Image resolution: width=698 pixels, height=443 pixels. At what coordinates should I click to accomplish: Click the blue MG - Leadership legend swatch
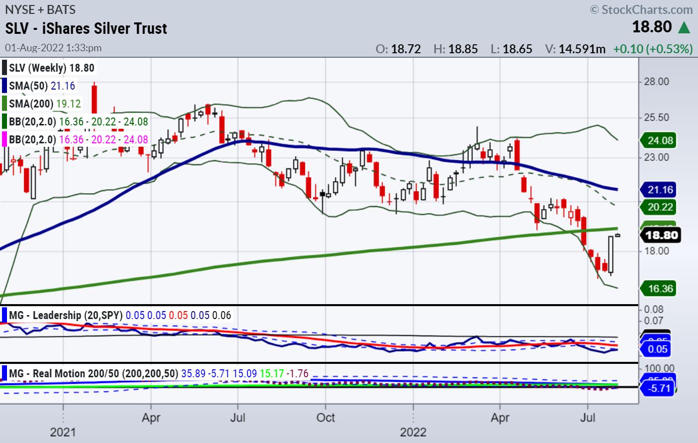4,315
